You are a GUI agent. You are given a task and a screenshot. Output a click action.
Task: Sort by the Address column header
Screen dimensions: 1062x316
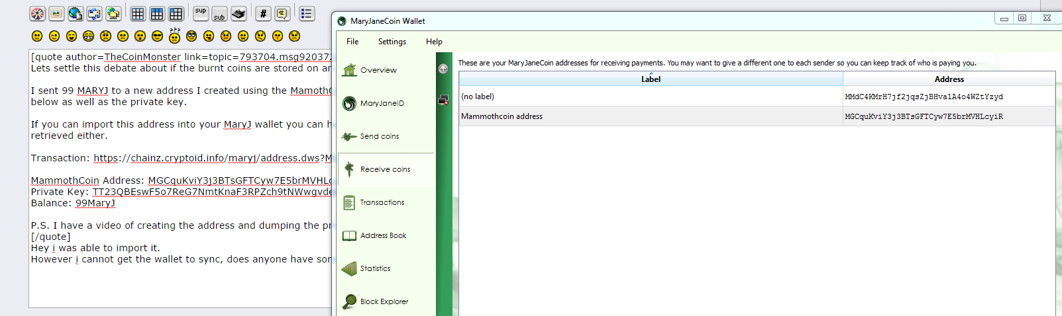point(949,79)
